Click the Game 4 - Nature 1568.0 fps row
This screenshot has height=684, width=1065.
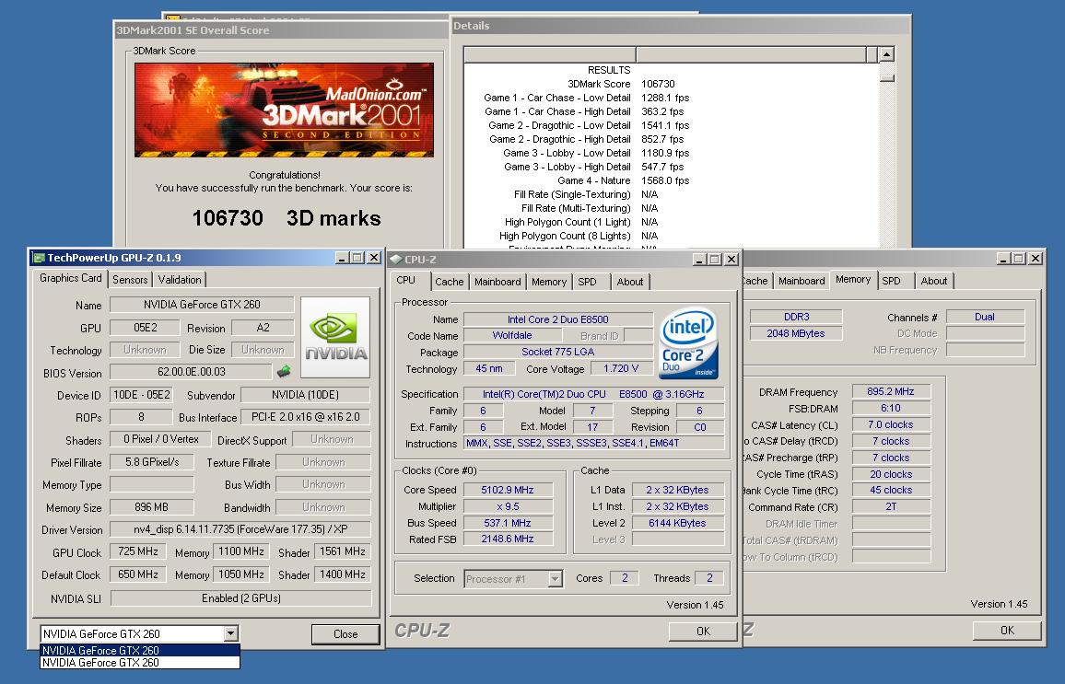pyautogui.click(x=671, y=180)
